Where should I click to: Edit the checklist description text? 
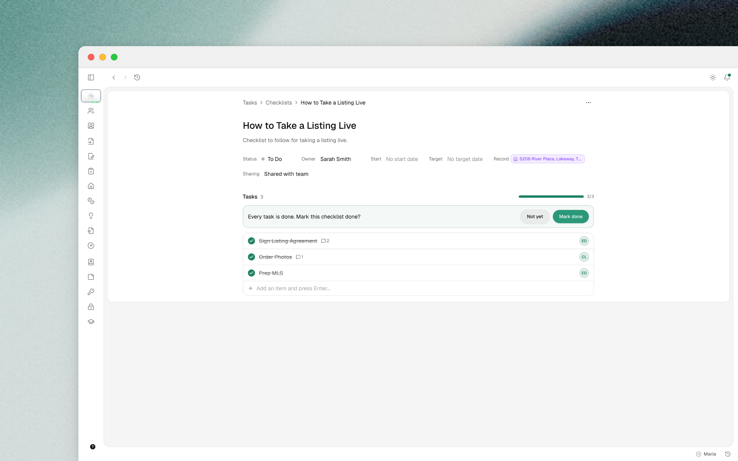[x=295, y=140]
